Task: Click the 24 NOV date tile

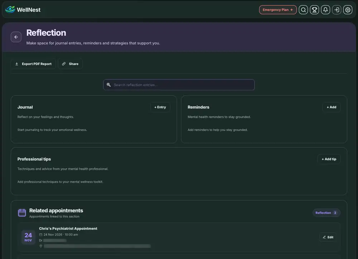Action: 28,237
